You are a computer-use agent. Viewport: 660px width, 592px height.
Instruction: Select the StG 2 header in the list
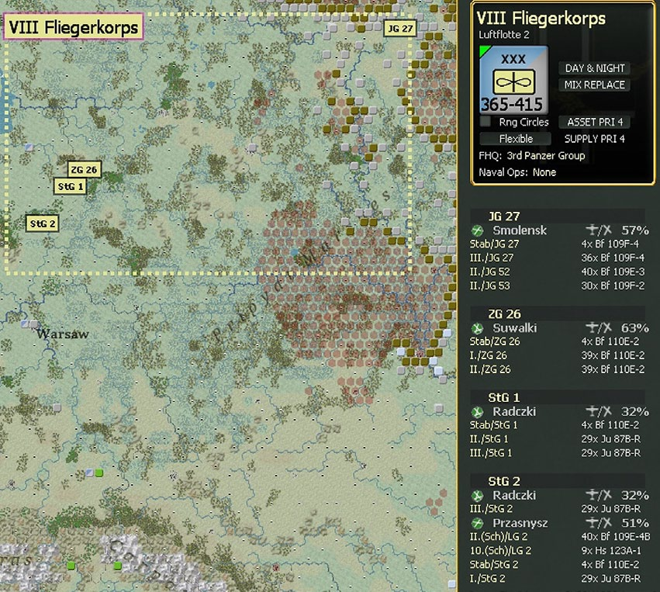504,481
